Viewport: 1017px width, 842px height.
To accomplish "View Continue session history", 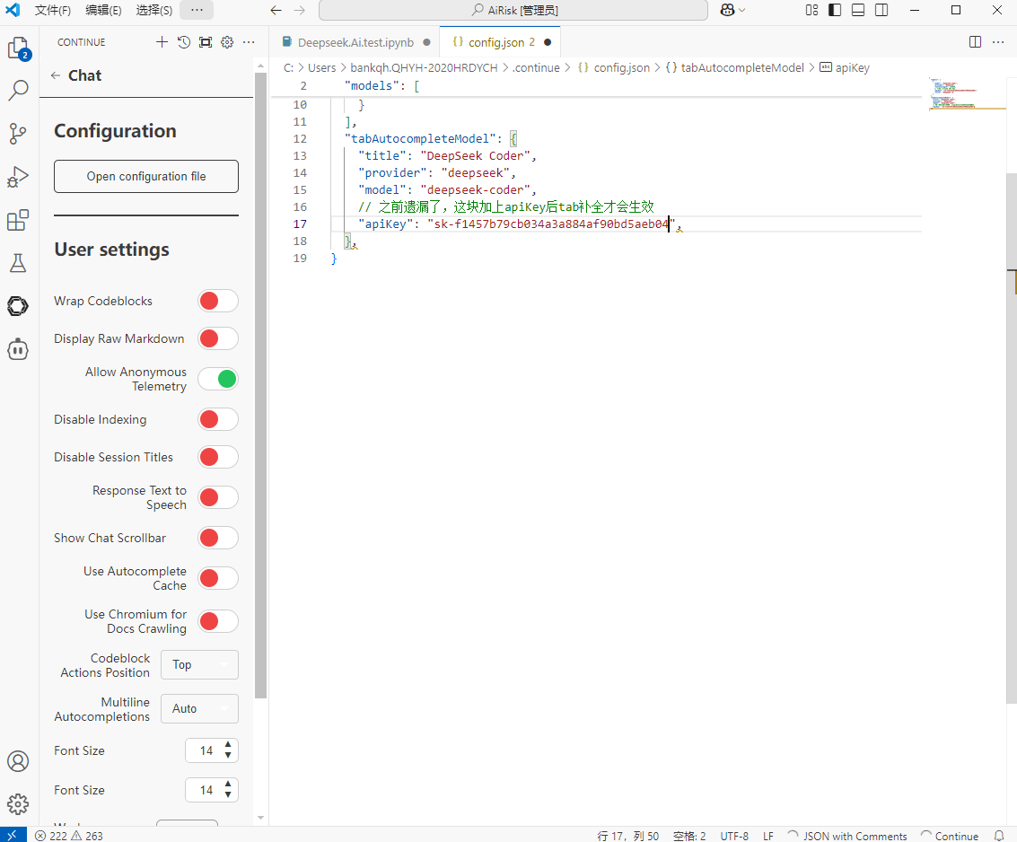I will tap(184, 42).
